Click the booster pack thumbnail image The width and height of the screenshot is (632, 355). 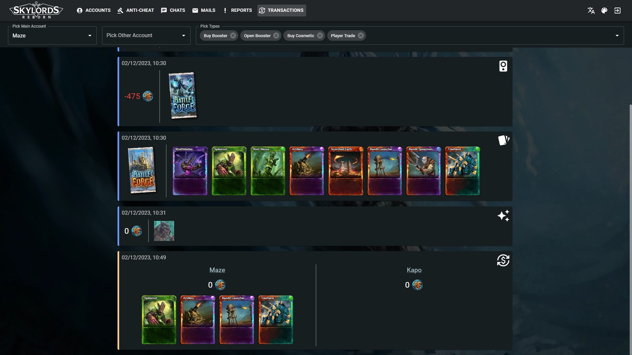182,95
